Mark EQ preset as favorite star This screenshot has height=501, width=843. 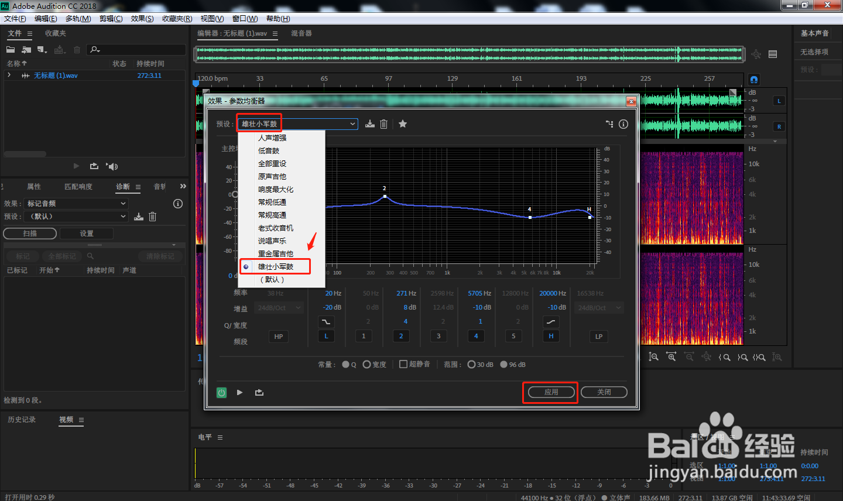tap(403, 123)
